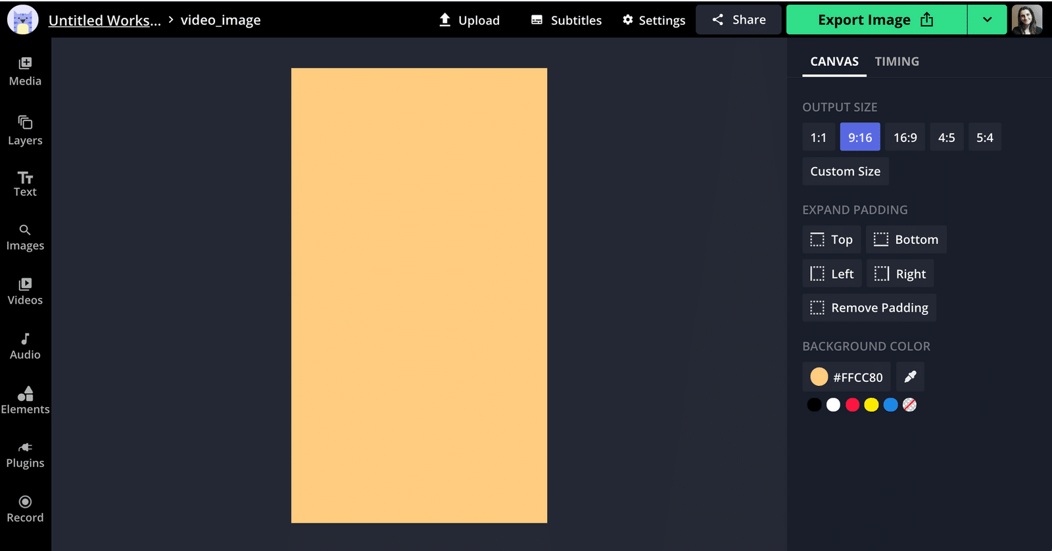
Task: Open the user profile avatar menu
Action: pos(1026,20)
